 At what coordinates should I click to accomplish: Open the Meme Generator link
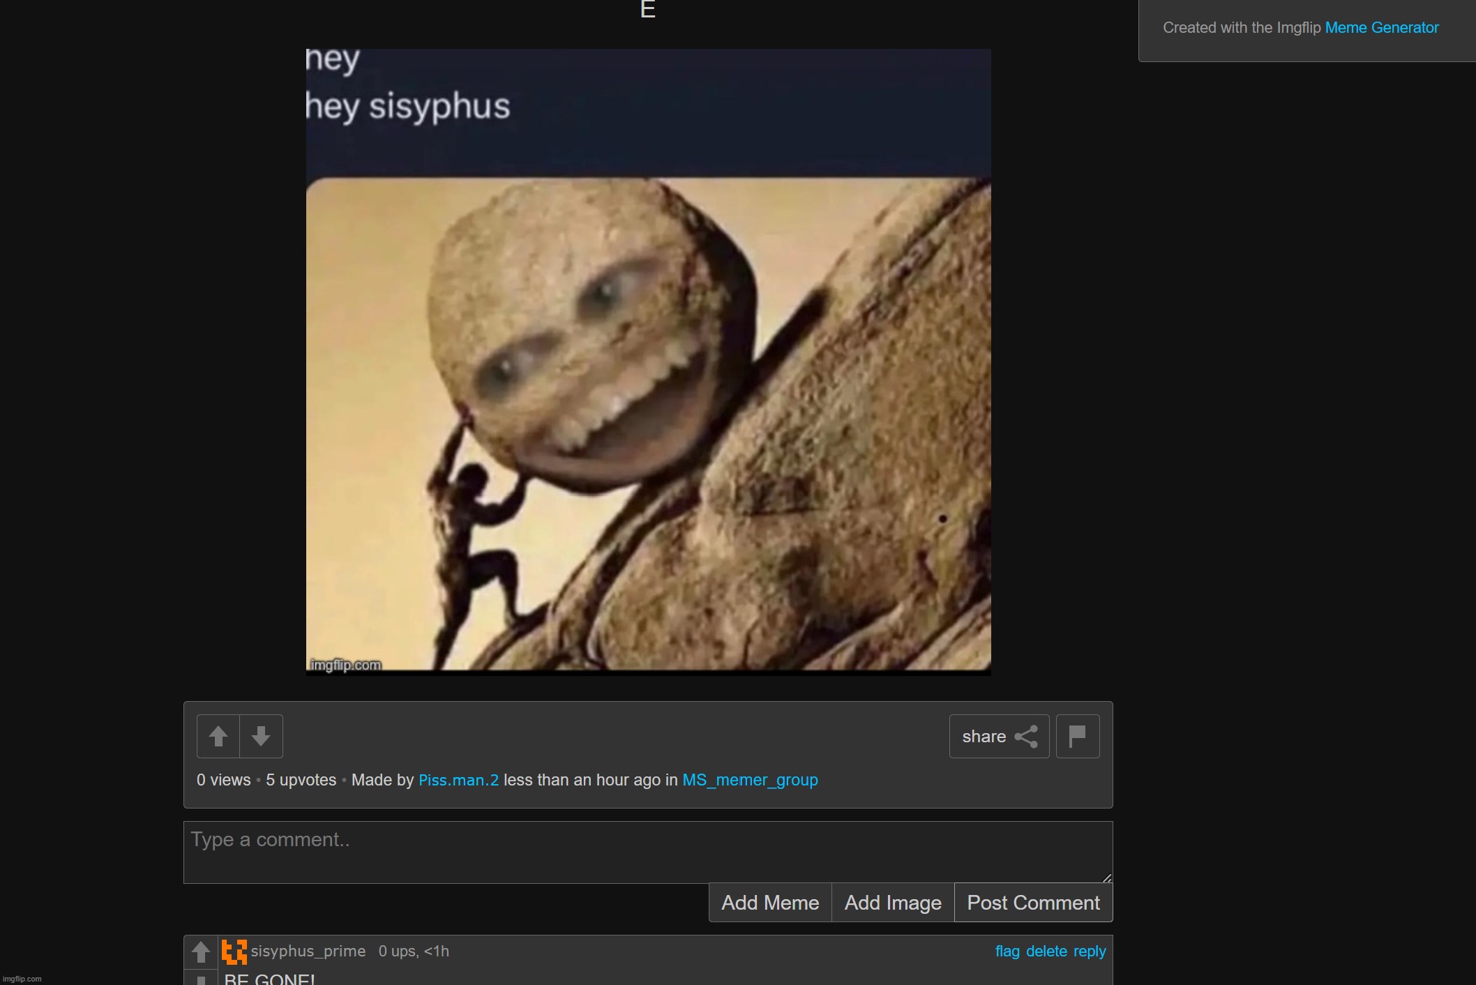pyautogui.click(x=1381, y=28)
